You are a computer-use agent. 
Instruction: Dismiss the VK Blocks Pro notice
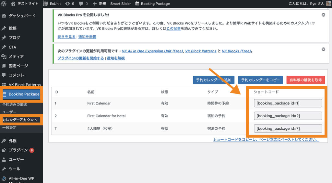[x=323, y=15]
